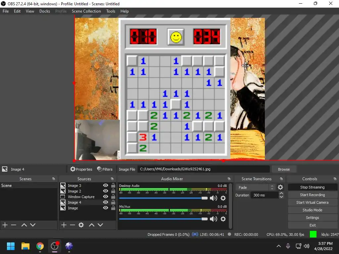Click Browse to choose image file
The image size is (339, 254).
[284, 169]
